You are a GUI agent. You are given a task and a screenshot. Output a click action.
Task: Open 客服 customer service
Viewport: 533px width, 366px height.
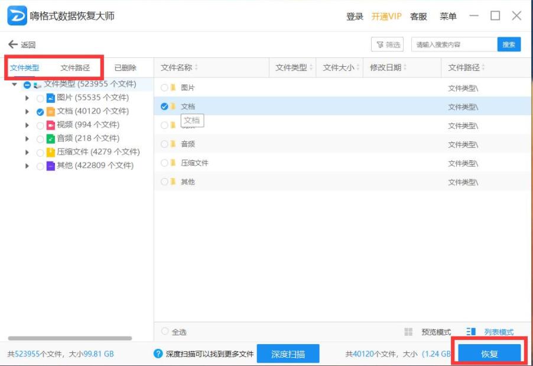tap(418, 16)
